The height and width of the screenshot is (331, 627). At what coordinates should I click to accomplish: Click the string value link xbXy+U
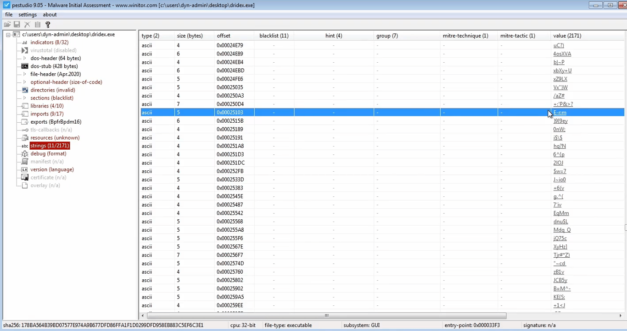pyautogui.click(x=562, y=71)
